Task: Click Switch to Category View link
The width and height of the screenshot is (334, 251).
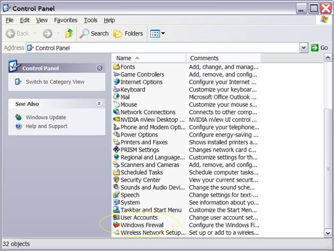Action: click(x=55, y=82)
